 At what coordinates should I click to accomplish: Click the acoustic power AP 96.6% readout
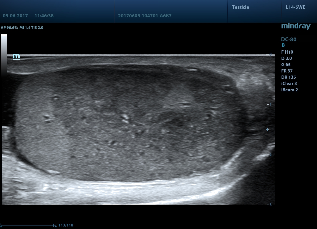click(x=9, y=28)
